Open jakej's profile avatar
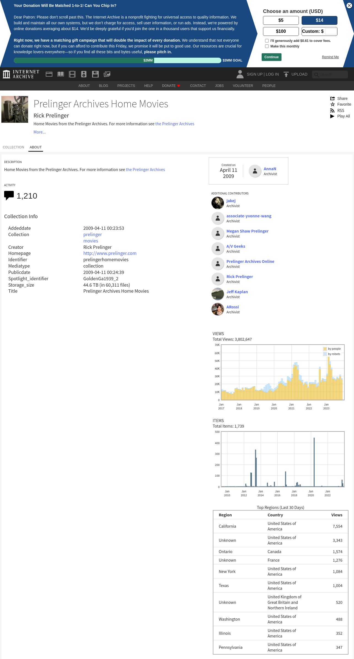Viewport: 354px width, 659px height. [218, 203]
